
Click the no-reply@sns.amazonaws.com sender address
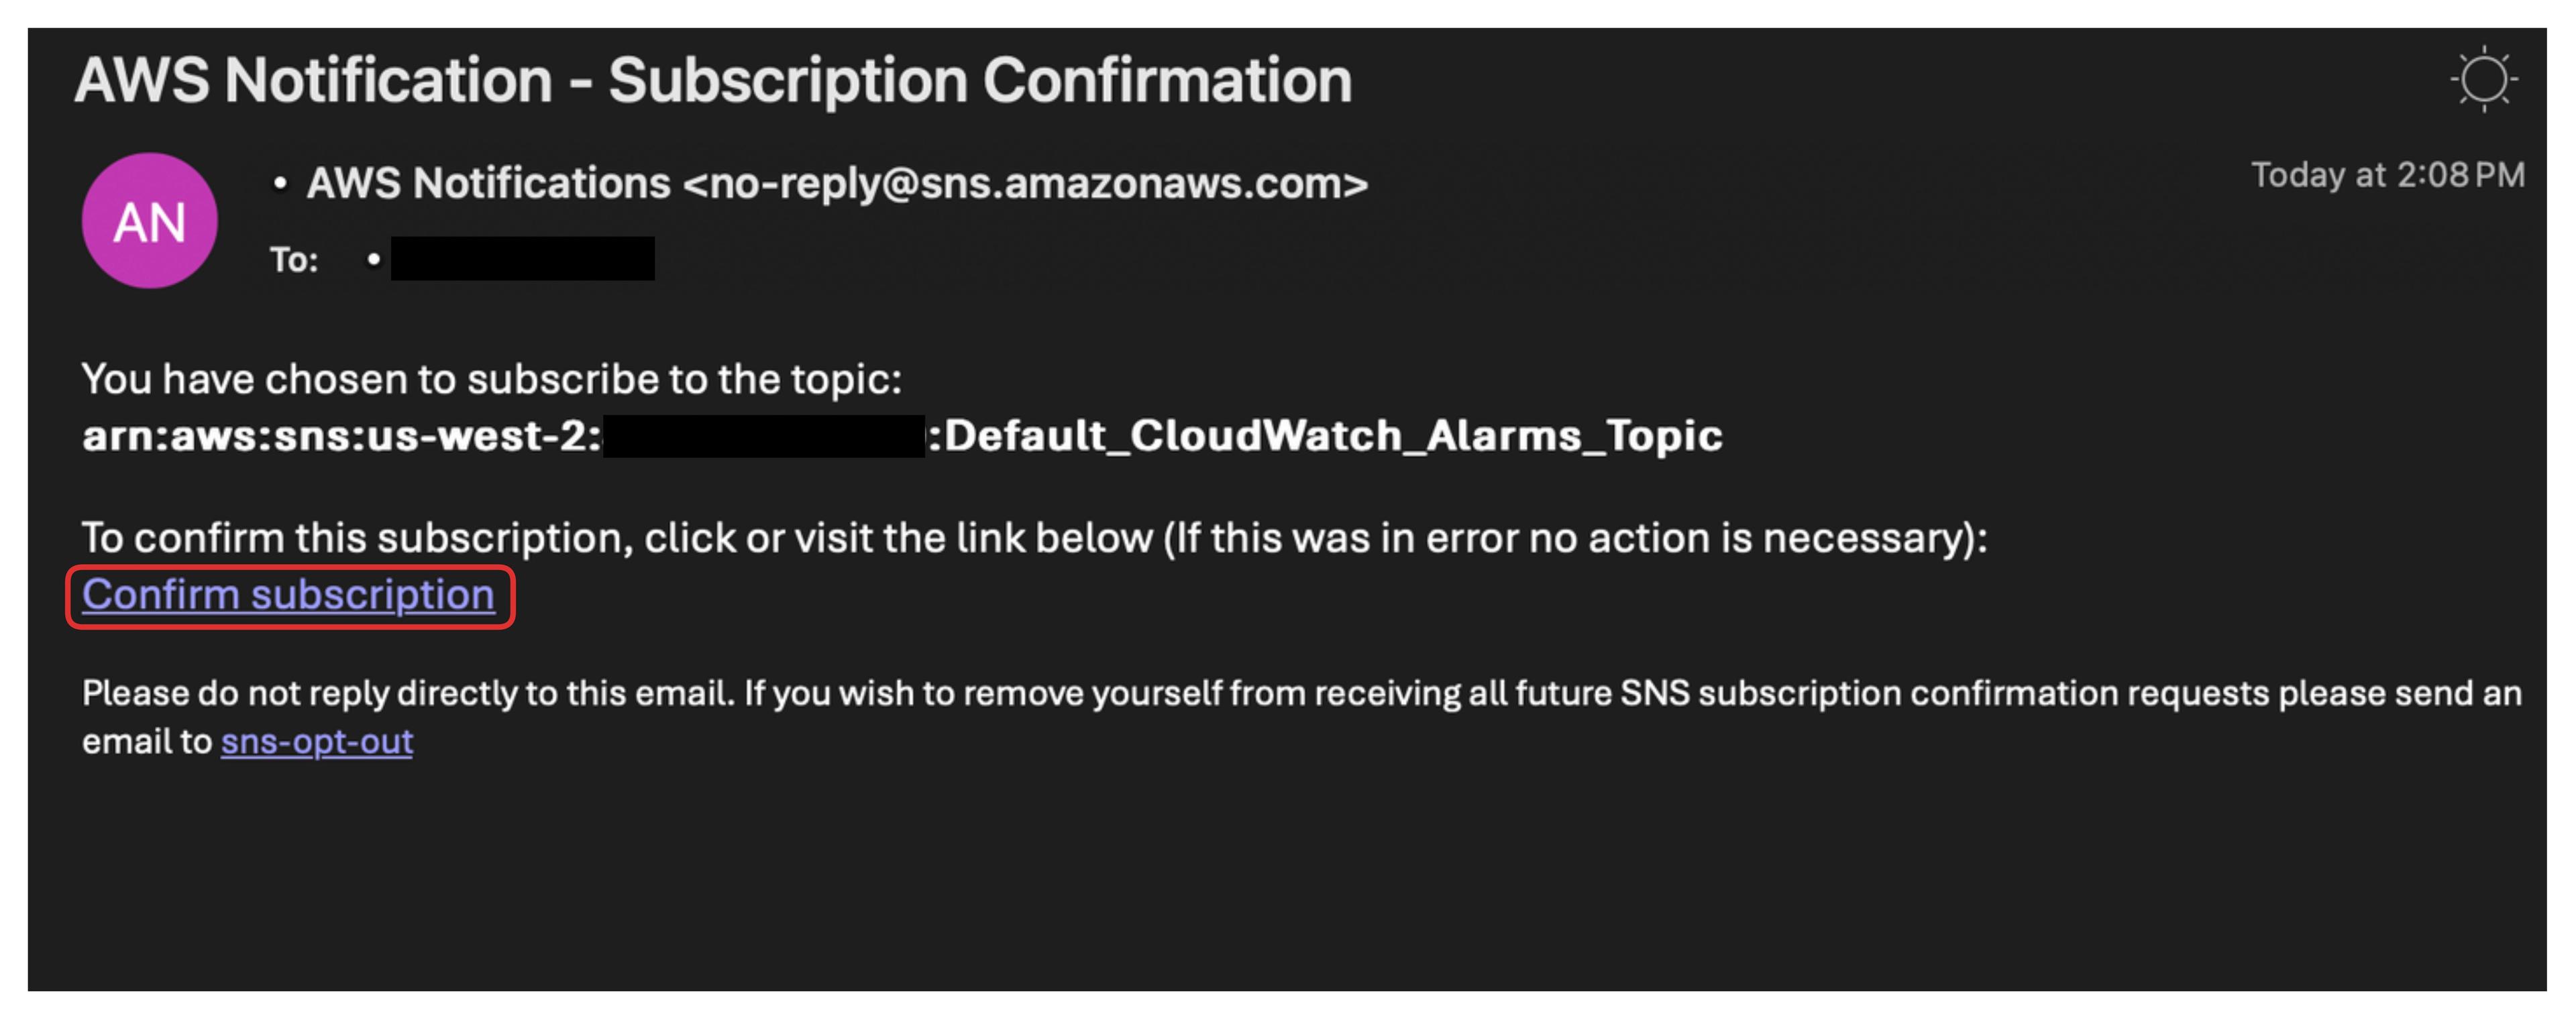[x=1025, y=183]
